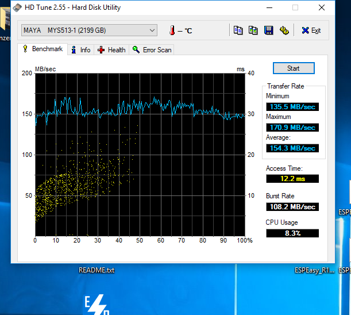Click the copy text to clipboard icon
351x315 pixels.
(x=238, y=30)
